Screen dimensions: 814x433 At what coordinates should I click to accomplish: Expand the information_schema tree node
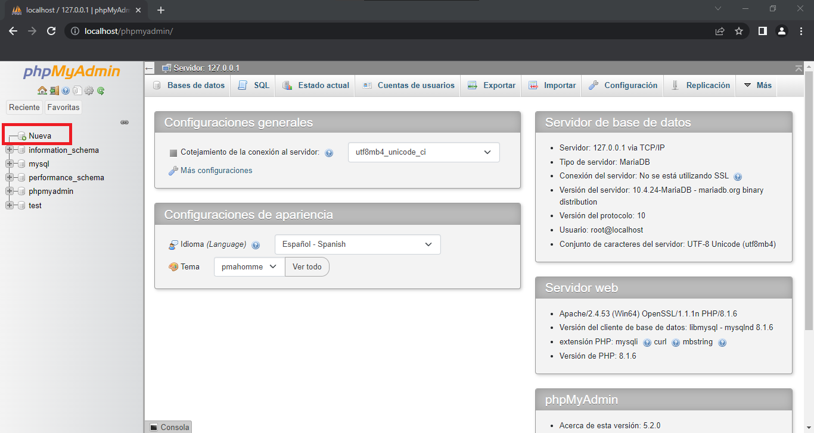(x=9, y=150)
